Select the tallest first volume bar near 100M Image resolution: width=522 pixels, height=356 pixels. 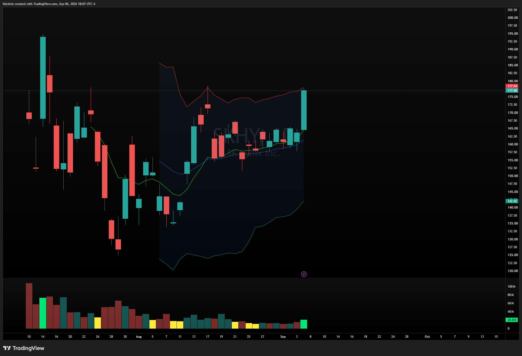pos(29,306)
